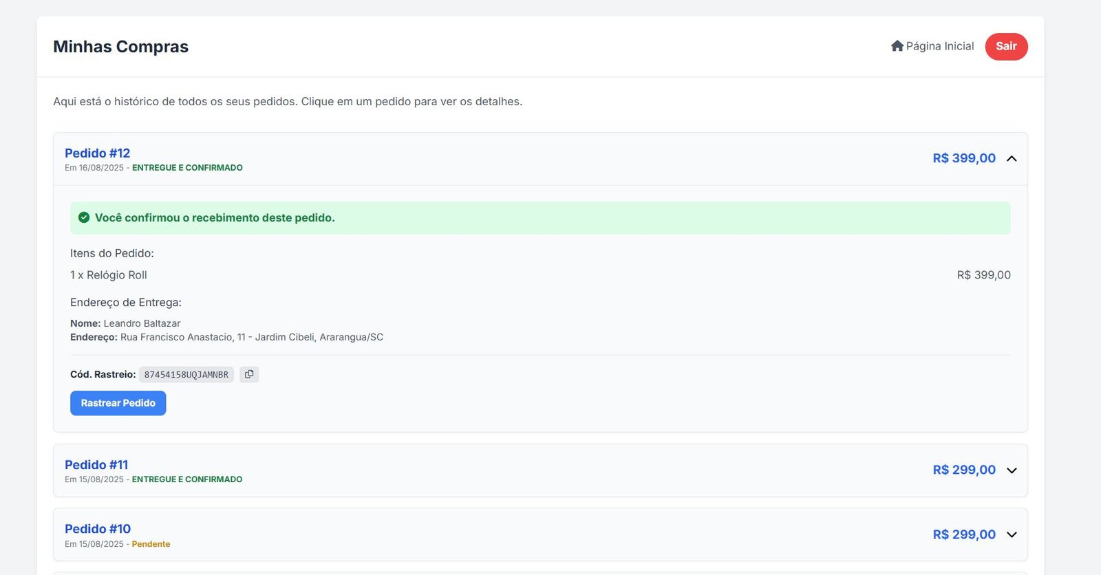
Task: Click the Pedido #10 title
Action: (98, 529)
